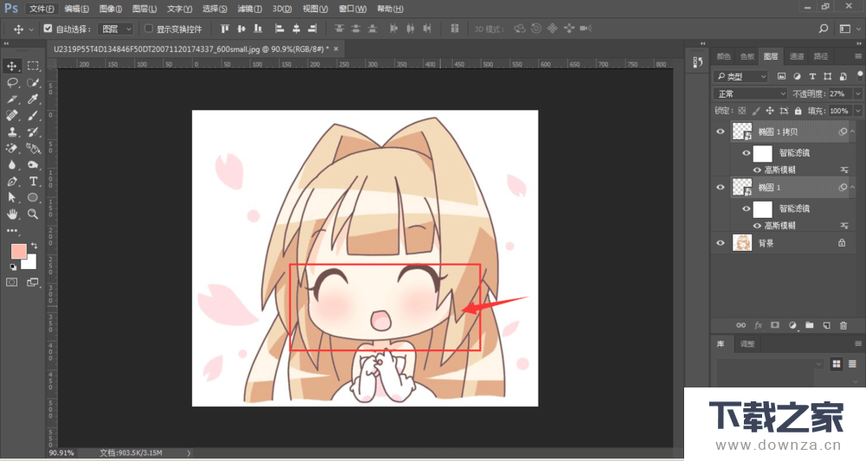Create a new layer
This screenshot has width=866, height=461.
pos(826,325)
